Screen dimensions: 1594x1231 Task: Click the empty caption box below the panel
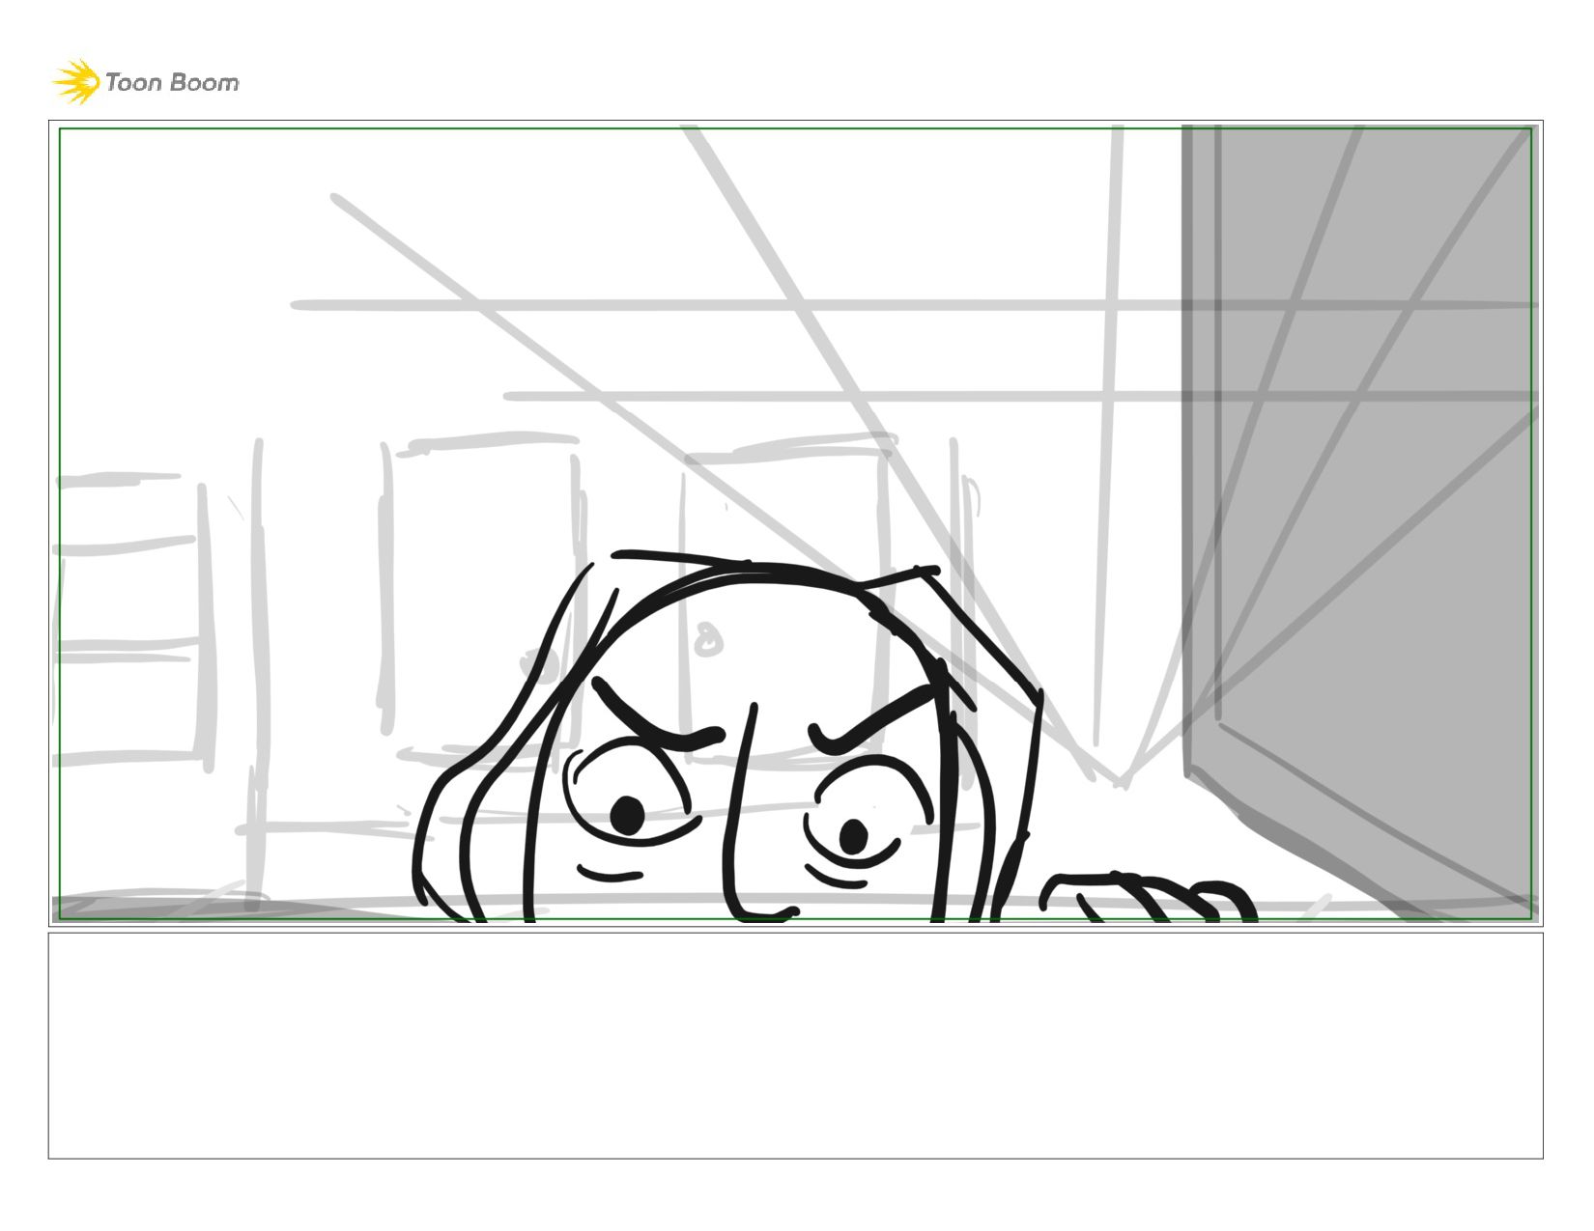[795, 1046]
